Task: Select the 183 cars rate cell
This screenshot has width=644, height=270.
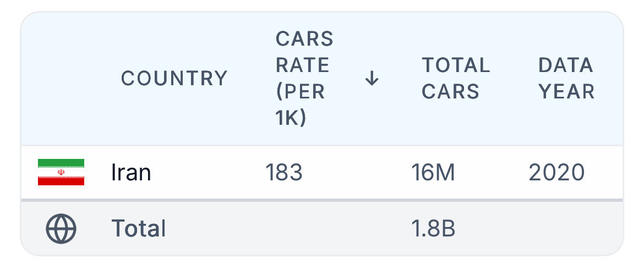Action: point(284,172)
